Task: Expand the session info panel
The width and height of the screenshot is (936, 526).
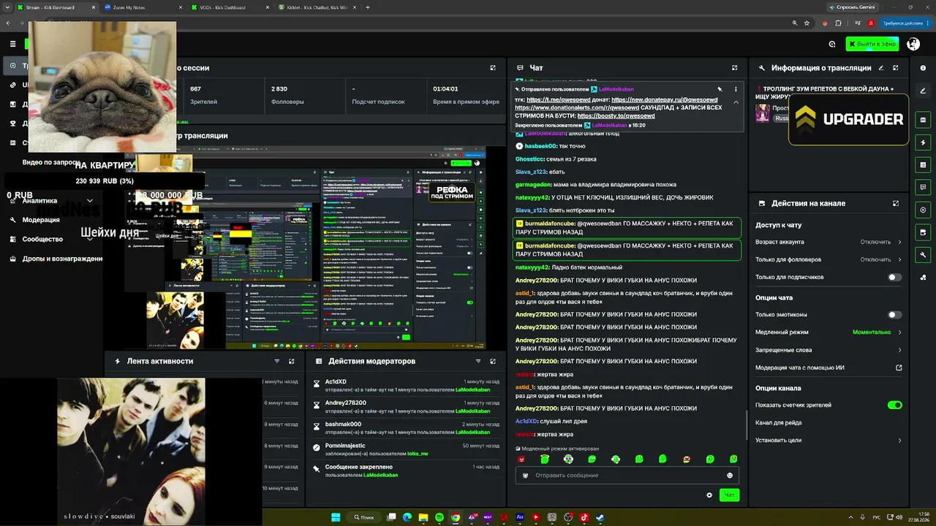Action: (493, 68)
